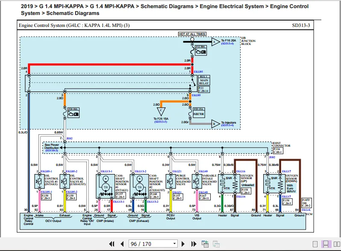Go to the previous page
The image size is (341, 251).
click(122, 244)
